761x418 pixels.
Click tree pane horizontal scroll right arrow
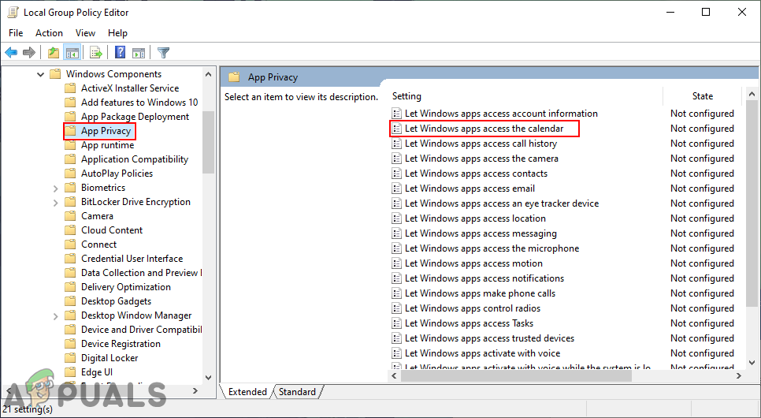coord(195,390)
